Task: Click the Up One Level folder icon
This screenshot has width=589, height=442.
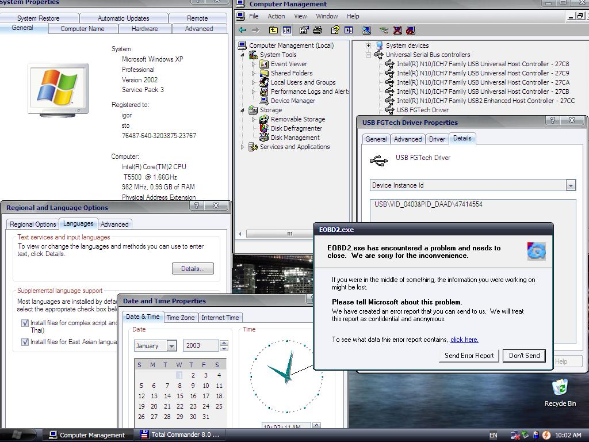Action: click(x=273, y=30)
